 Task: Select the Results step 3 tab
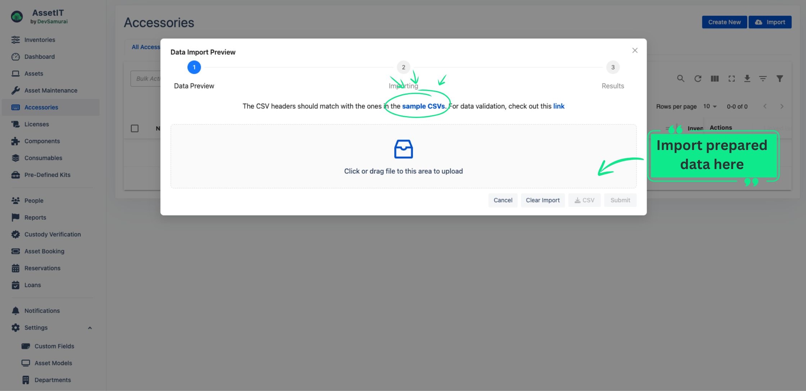[613, 67]
